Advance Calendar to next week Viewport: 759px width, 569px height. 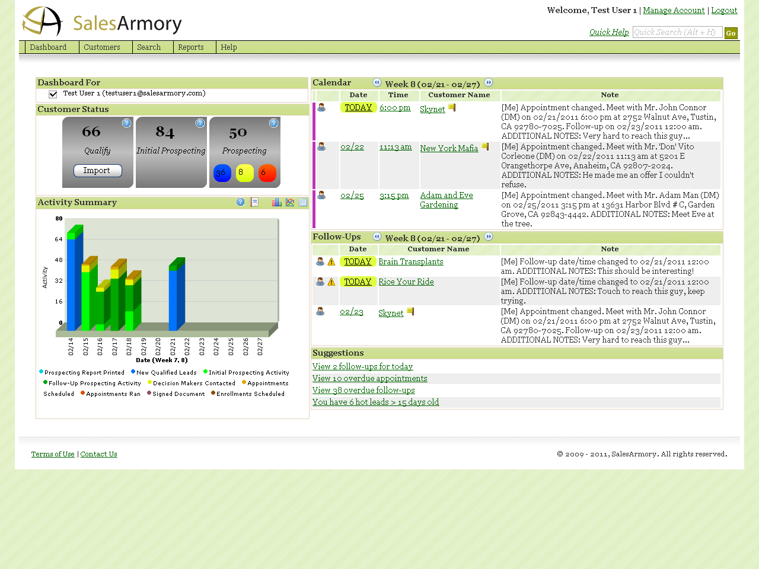(x=488, y=83)
